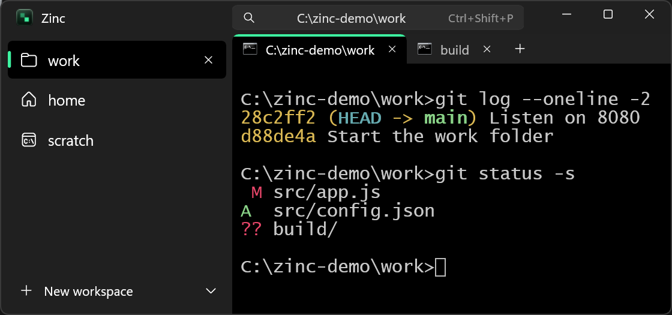Click commit hash d88de4a
This screenshot has width=672, height=315.
coord(278,136)
